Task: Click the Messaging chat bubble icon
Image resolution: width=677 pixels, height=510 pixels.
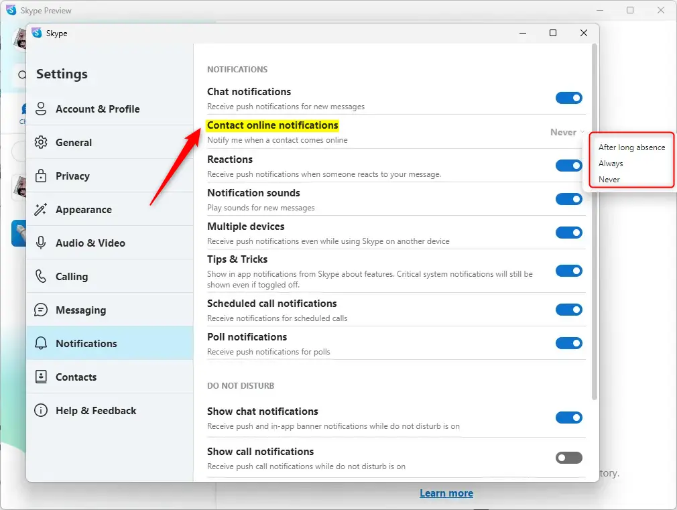Action: point(41,310)
